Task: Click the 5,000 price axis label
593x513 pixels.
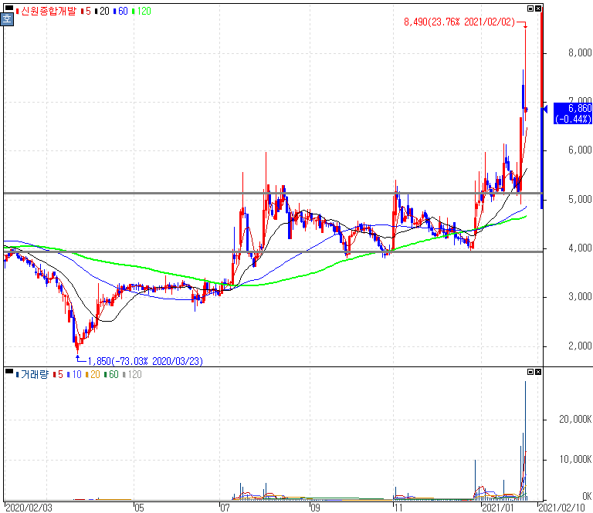Action: (x=580, y=199)
